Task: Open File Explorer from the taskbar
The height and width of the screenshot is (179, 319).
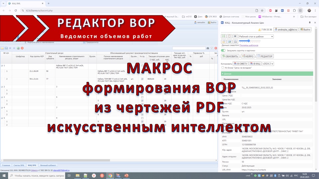Action: point(77,176)
